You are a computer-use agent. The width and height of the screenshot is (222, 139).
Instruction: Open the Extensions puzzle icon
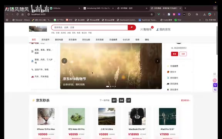point(189,14)
